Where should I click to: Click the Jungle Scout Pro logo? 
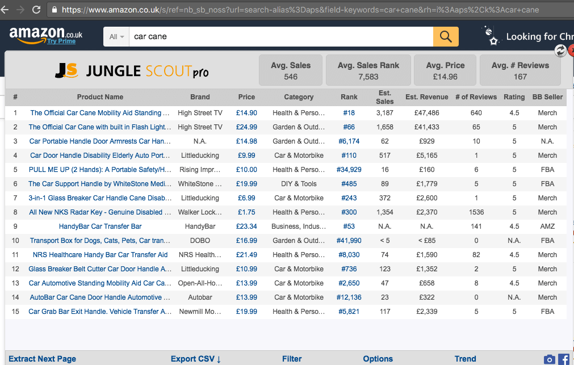tap(132, 70)
